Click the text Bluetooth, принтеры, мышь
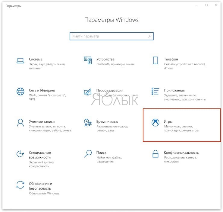 (x=115, y=64)
